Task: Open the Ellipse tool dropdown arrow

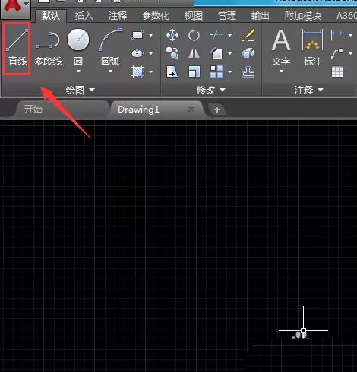Action: pyautogui.click(x=151, y=53)
